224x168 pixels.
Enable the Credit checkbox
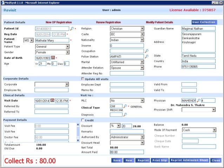tap(83, 120)
